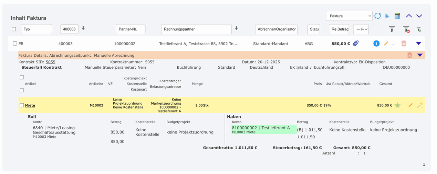Screen dimensions: 437x174
Task: Add filter with green-plus funnel icon
Action: (x=419, y=30)
